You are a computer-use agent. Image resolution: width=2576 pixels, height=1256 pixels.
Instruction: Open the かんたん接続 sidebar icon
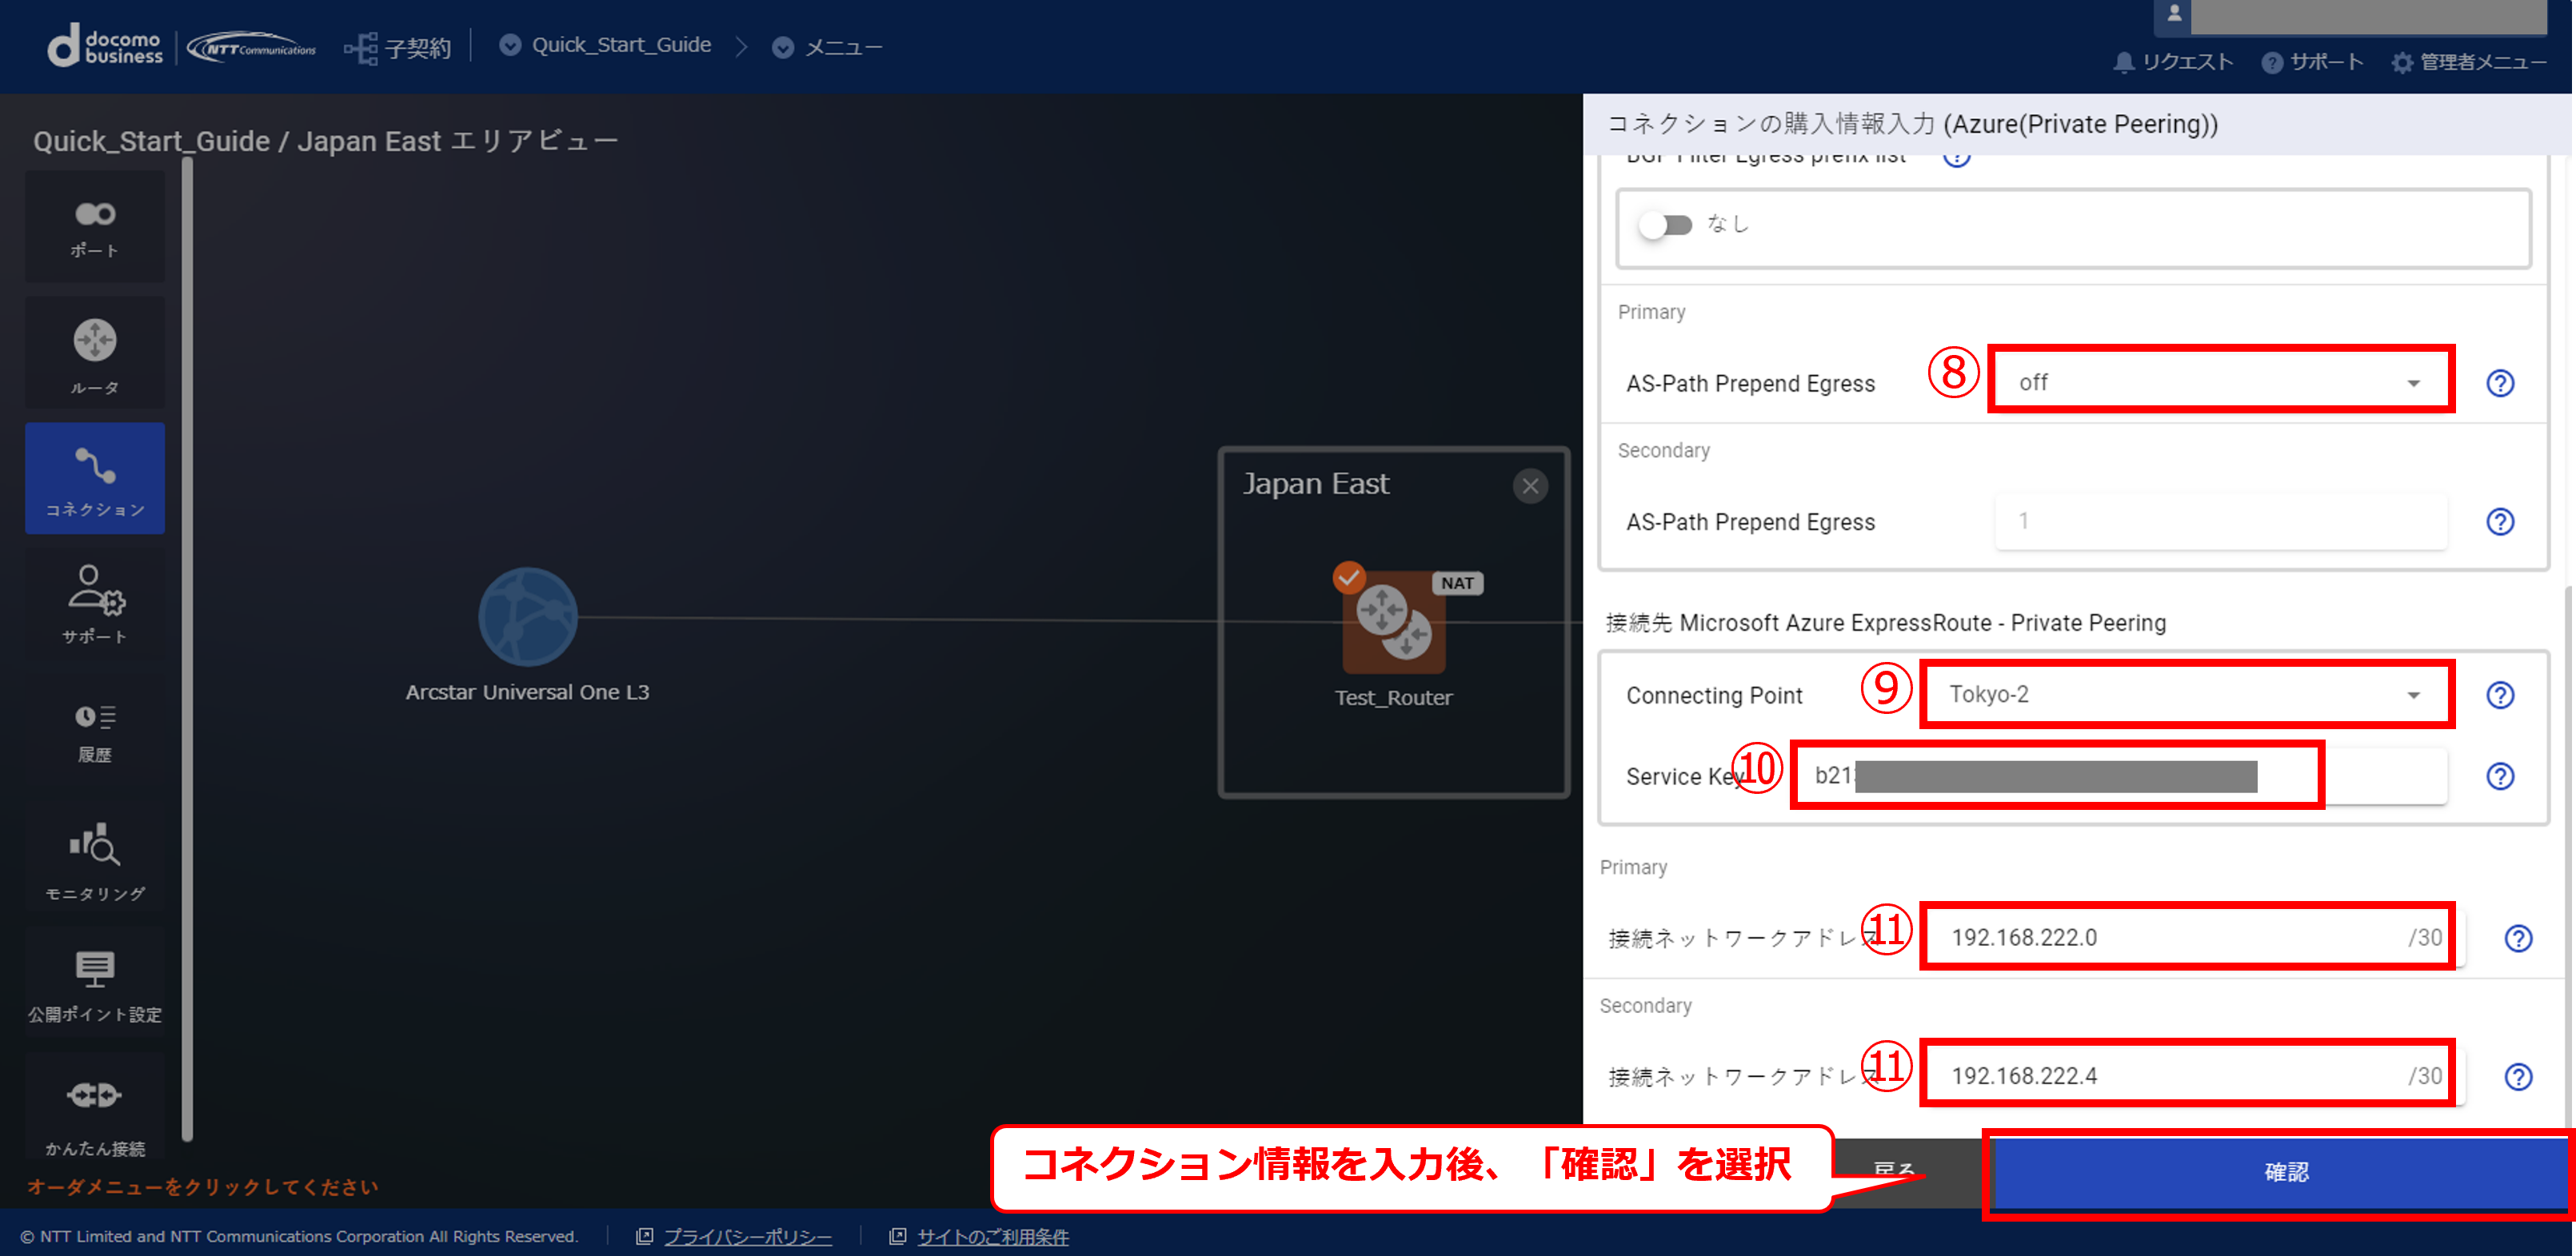95,1105
